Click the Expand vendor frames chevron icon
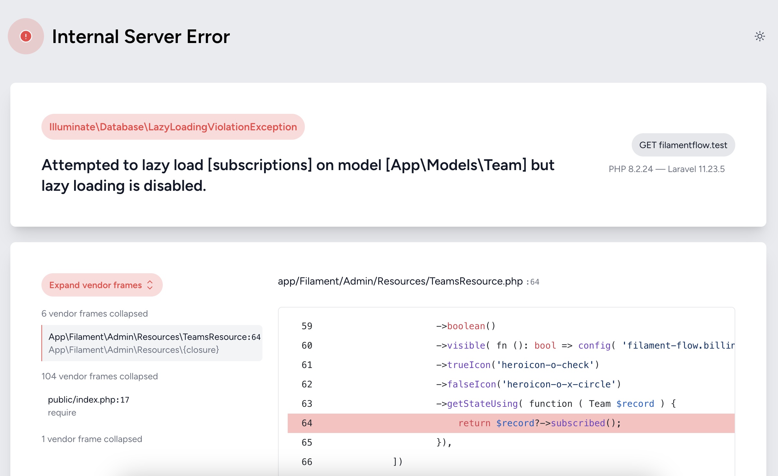The height and width of the screenshot is (476, 778). pos(150,285)
